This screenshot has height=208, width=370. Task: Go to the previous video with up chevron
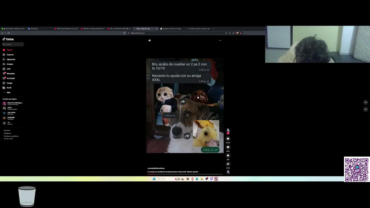[366, 102]
